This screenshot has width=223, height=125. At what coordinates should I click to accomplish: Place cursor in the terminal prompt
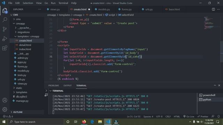click(x=53, y=112)
